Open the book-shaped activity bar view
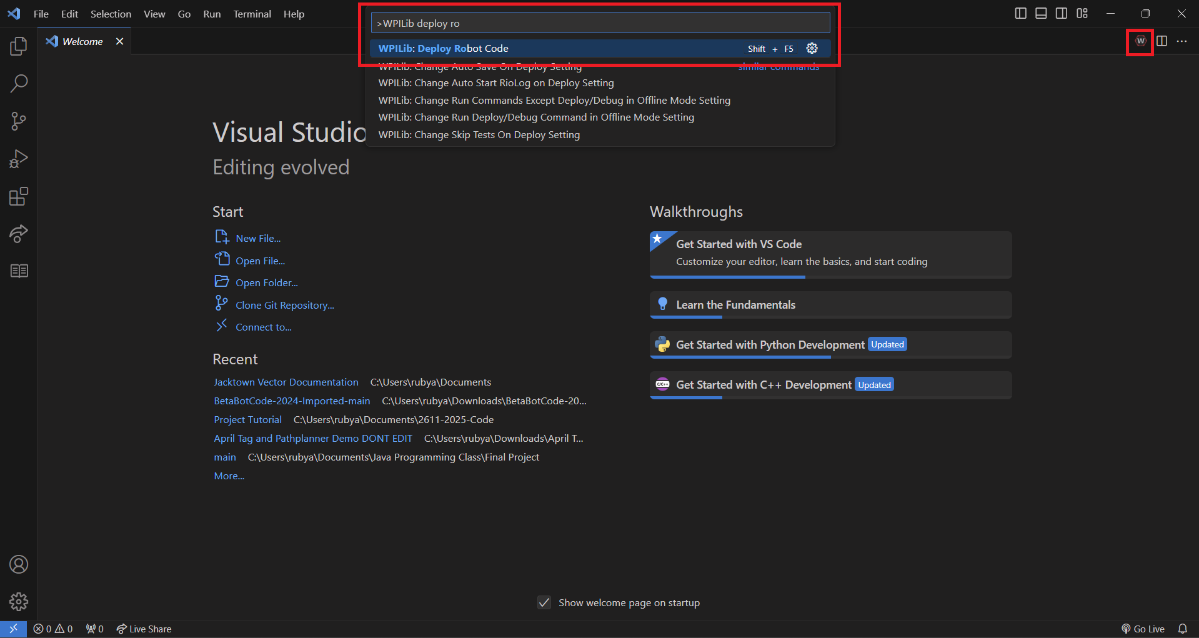This screenshot has height=638, width=1199. pos(19,271)
